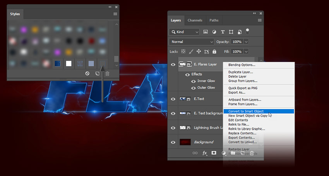This screenshot has width=329, height=176.
Task: Select the white style swatch
Action: pyautogui.click(x=69, y=63)
